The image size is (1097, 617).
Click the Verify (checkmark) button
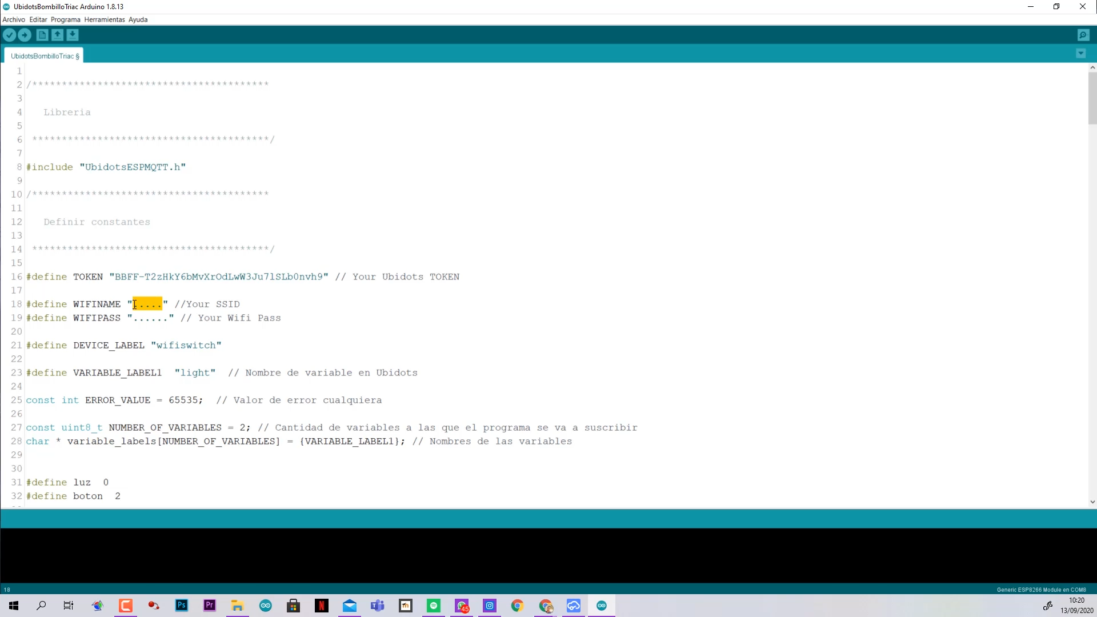coord(9,35)
